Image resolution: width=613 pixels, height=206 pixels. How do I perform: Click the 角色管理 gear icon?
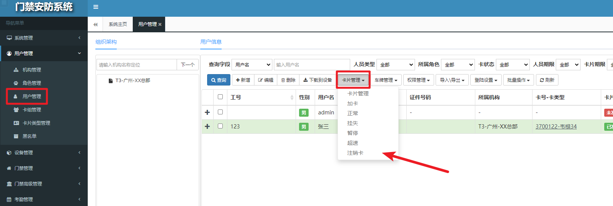click(x=16, y=83)
